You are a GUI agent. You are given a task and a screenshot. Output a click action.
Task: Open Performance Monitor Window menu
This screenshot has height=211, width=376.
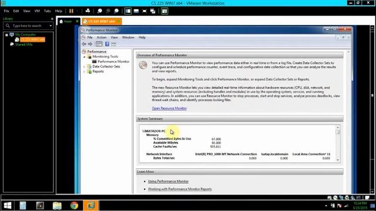[x=128, y=38]
